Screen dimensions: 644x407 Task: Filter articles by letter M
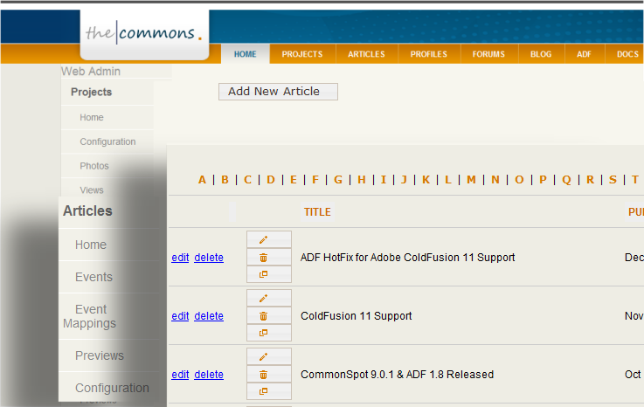471,179
